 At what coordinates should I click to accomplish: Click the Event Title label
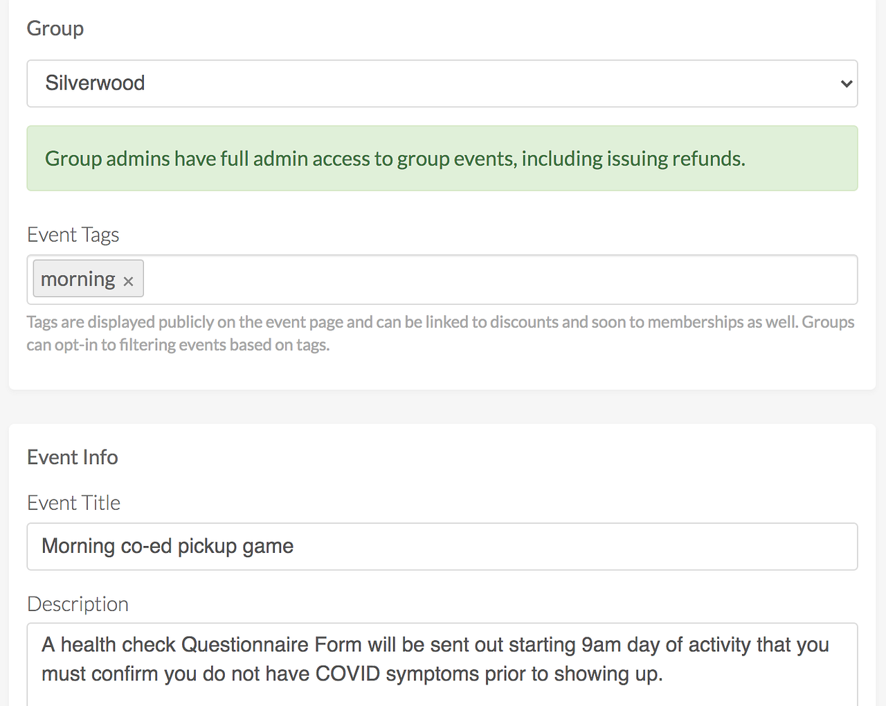[x=73, y=503]
